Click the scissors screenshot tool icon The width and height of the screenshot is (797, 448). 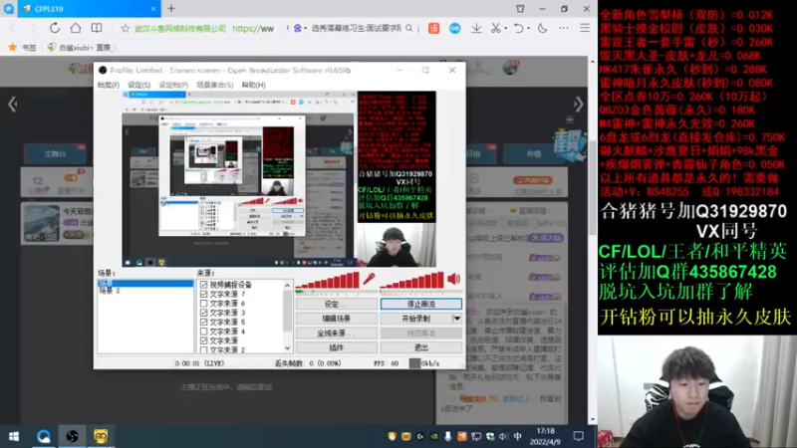pos(495,29)
